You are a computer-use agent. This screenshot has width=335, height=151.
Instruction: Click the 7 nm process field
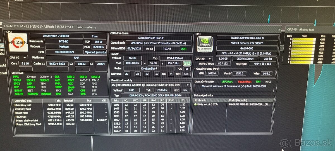point(94,36)
